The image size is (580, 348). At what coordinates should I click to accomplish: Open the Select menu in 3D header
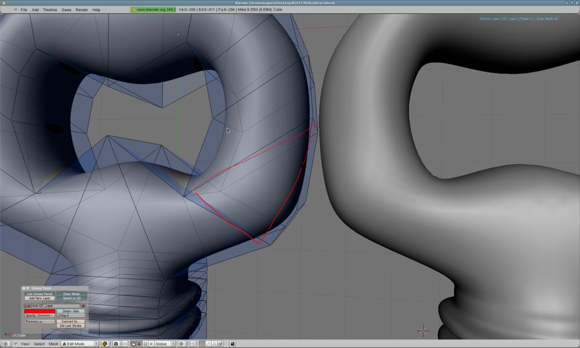tap(39, 344)
